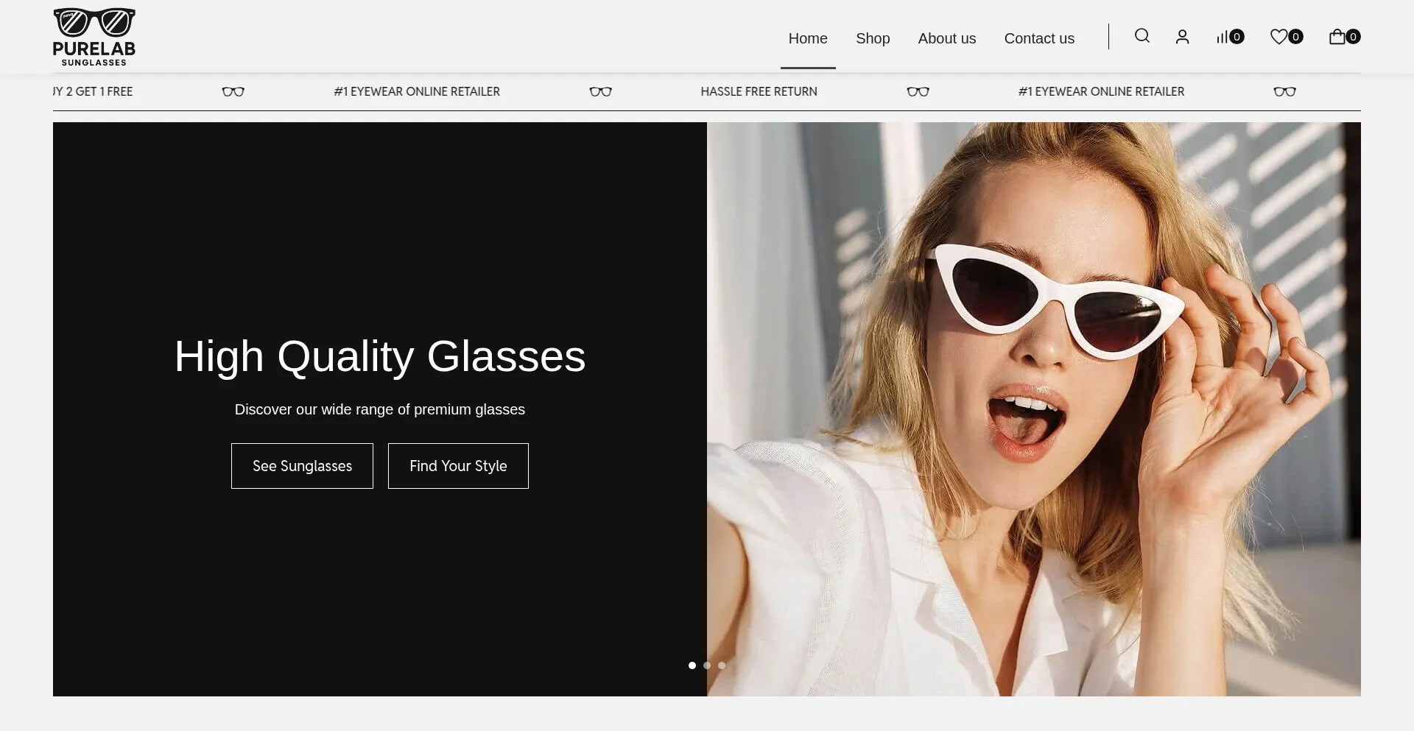Click the hero photo of woman in sunglasses

[x=1033, y=409]
